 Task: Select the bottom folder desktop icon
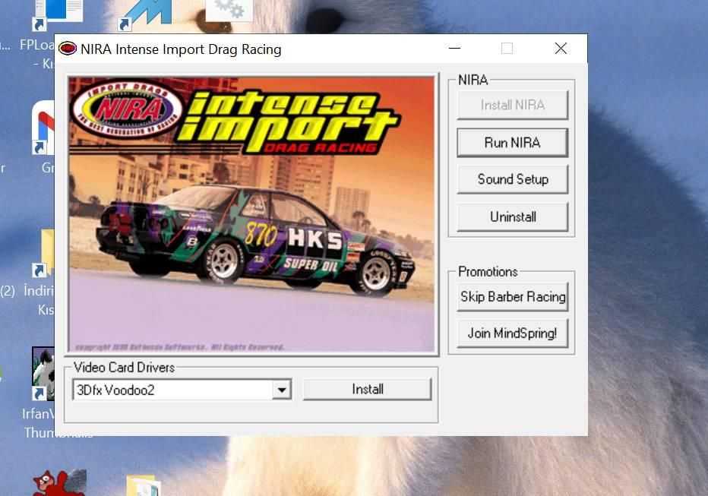[x=143, y=485]
